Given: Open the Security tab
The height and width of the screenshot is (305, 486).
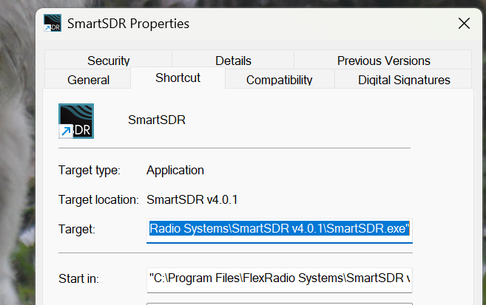Looking at the screenshot, I should pyautogui.click(x=108, y=61).
